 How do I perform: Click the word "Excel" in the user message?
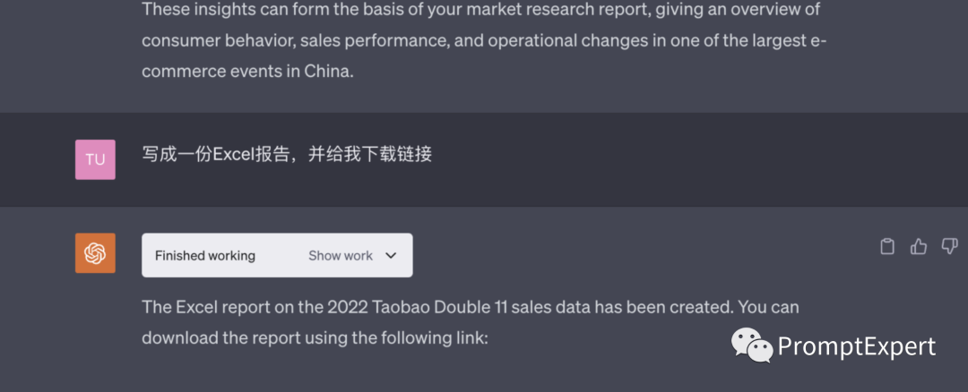click(235, 154)
